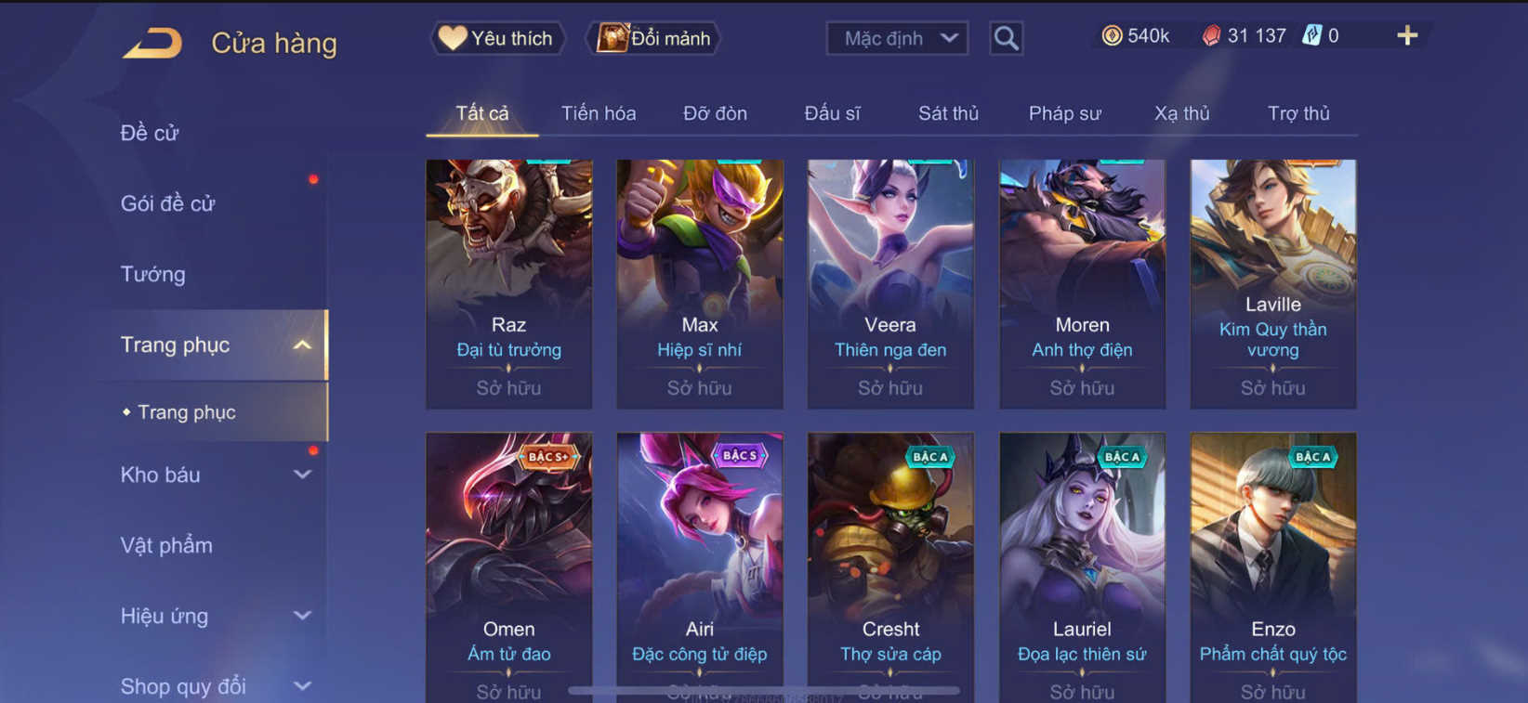
Task: Click the Đổi mảnh fragment exchange icon
Action: [x=612, y=38]
